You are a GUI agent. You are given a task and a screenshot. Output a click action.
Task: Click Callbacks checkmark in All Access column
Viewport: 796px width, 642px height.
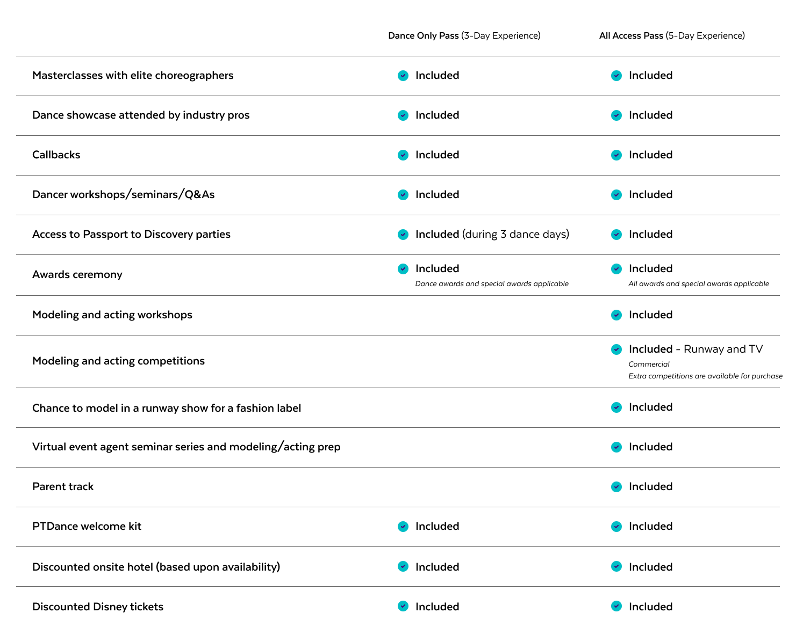(x=616, y=155)
